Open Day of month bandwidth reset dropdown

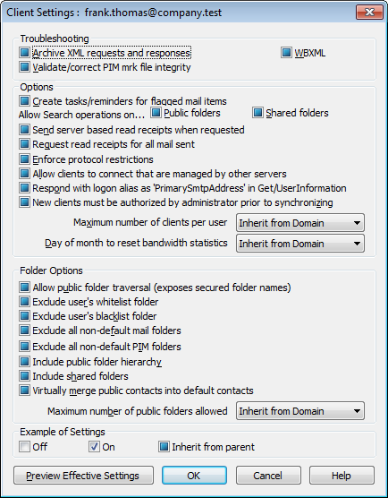click(300, 244)
